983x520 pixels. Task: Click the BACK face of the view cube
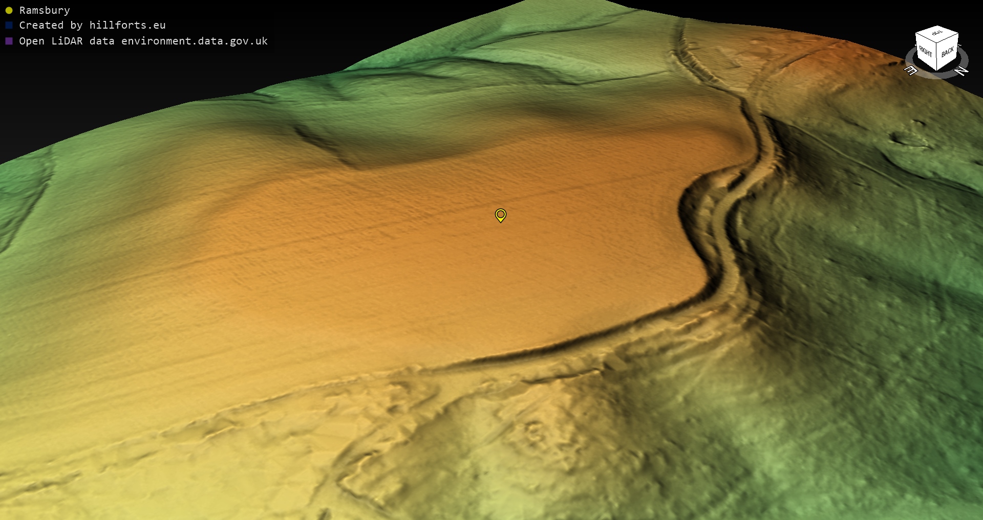pos(948,52)
